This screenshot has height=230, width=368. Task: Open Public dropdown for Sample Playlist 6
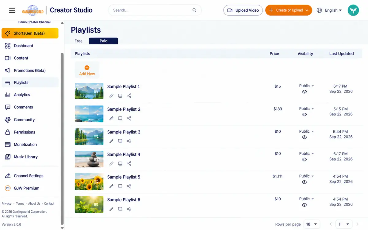[306, 199]
